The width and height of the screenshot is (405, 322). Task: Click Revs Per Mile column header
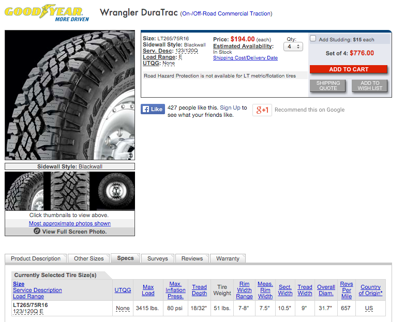tap(347, 290)
